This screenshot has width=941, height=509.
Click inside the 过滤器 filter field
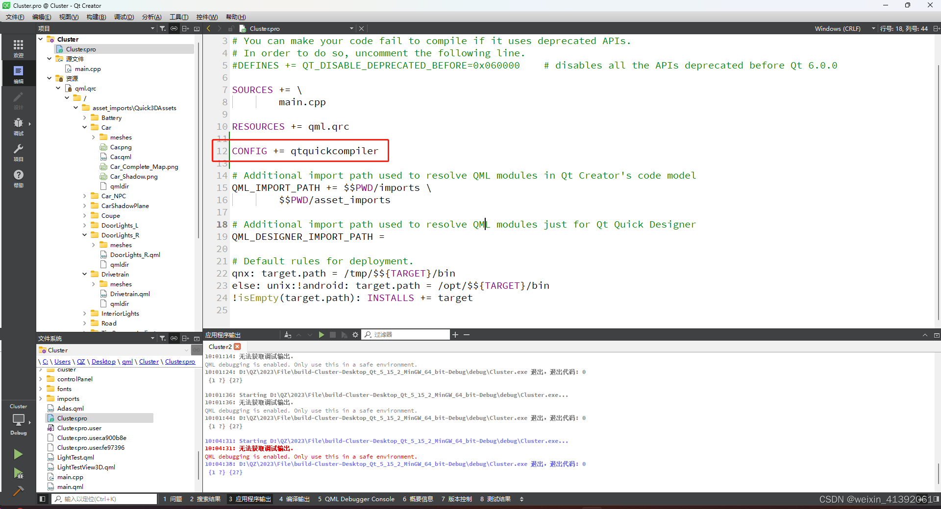407,335
